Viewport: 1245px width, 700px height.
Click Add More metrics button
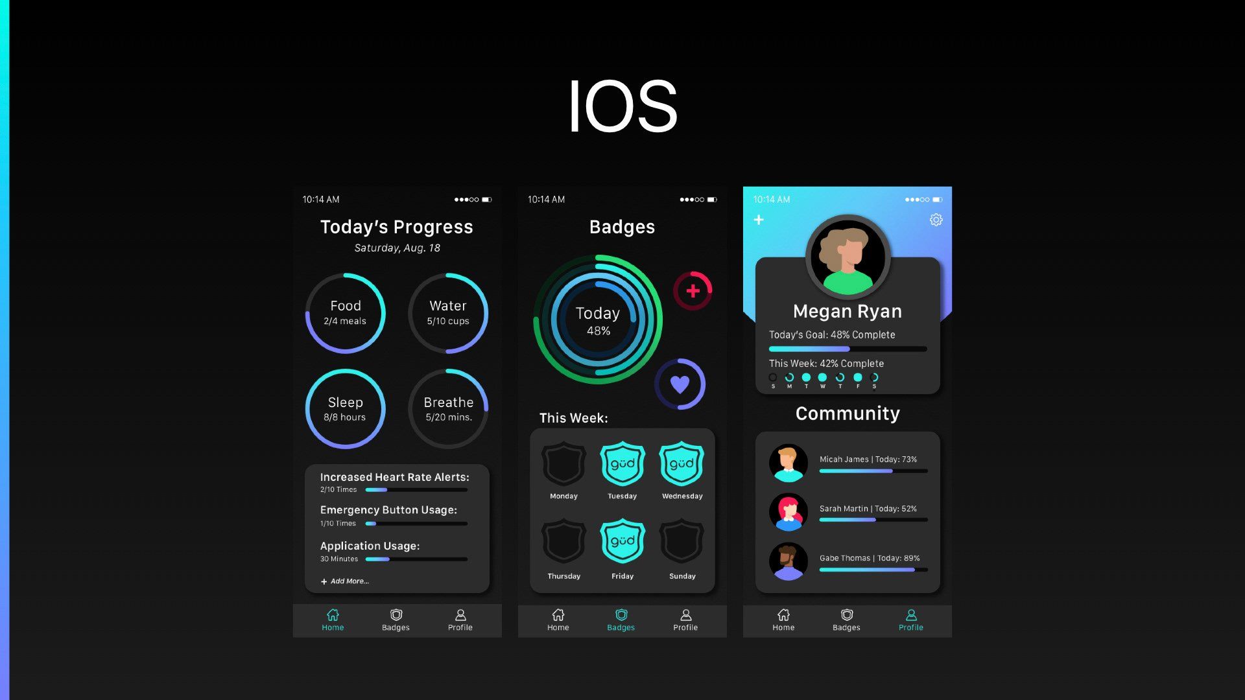(x=344, y=581)
